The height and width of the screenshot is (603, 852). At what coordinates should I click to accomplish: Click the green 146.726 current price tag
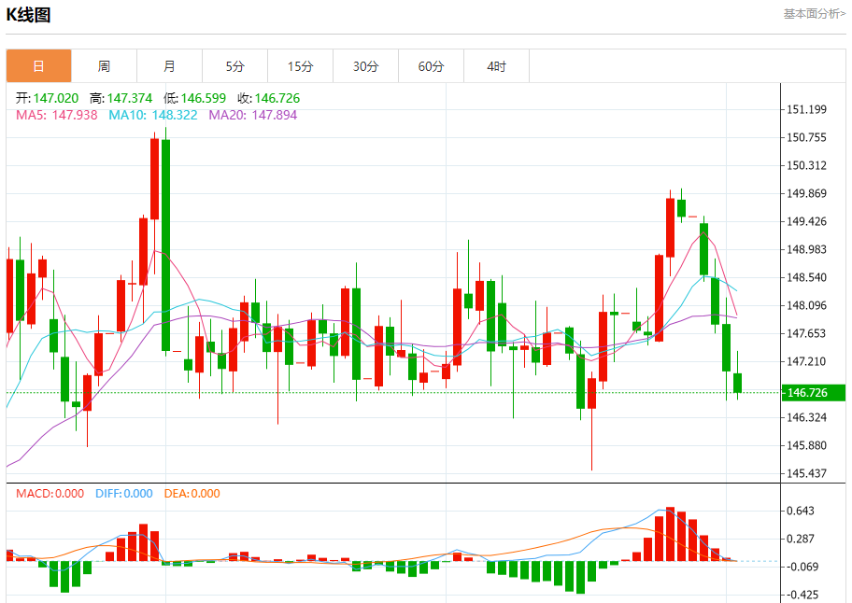point(814,392)
